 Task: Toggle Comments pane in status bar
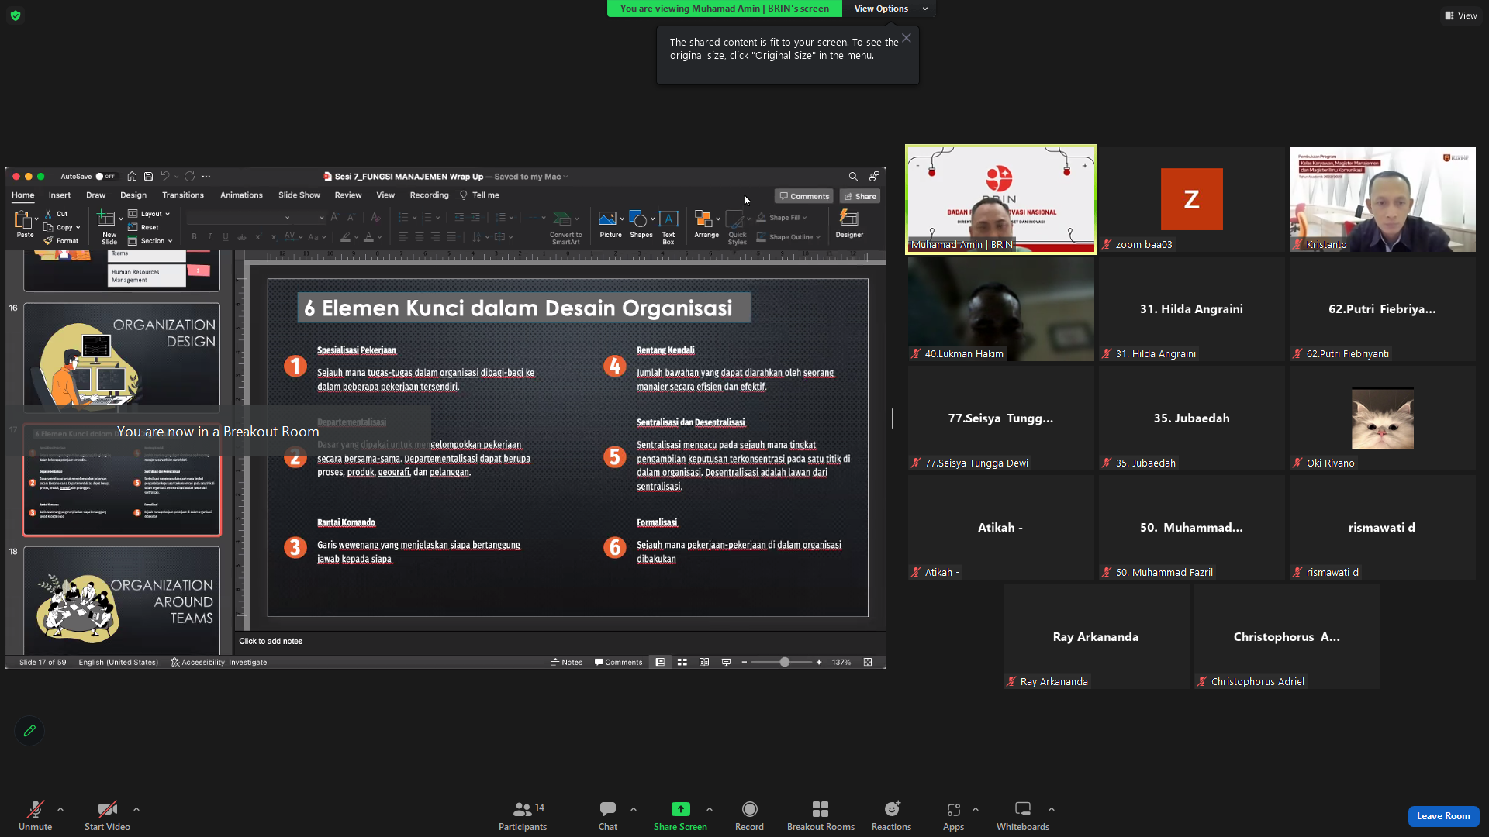click(619, 663)
